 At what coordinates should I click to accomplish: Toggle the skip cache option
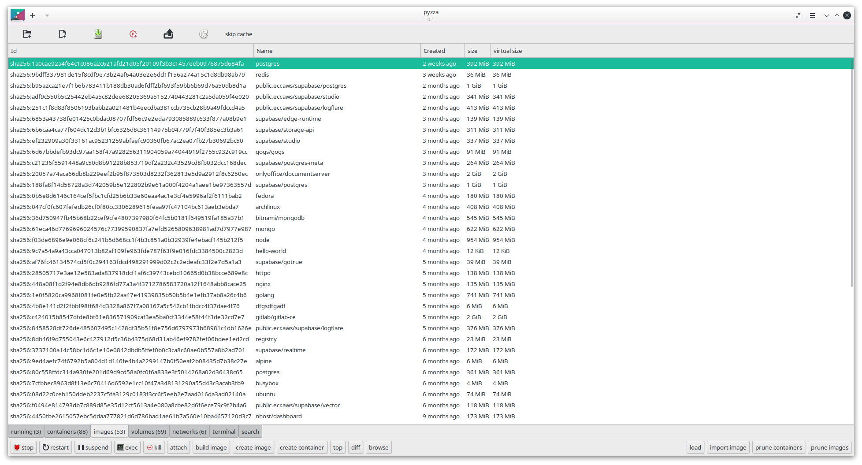coord(238,34)
